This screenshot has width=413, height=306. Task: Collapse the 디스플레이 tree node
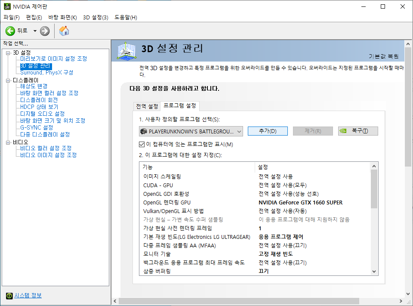[x=8, y=80]
